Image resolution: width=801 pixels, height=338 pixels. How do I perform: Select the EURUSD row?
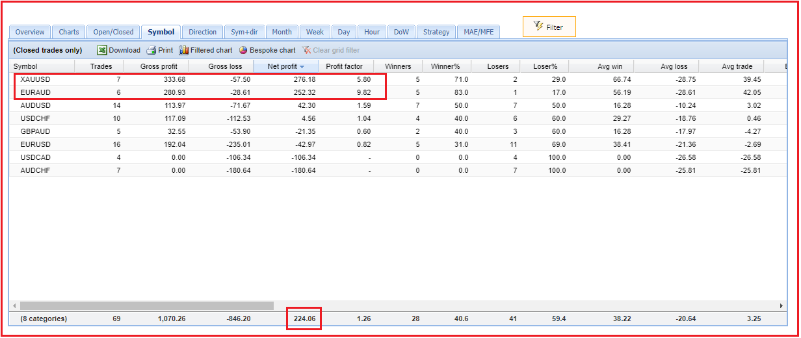click(x=398, y=144)
